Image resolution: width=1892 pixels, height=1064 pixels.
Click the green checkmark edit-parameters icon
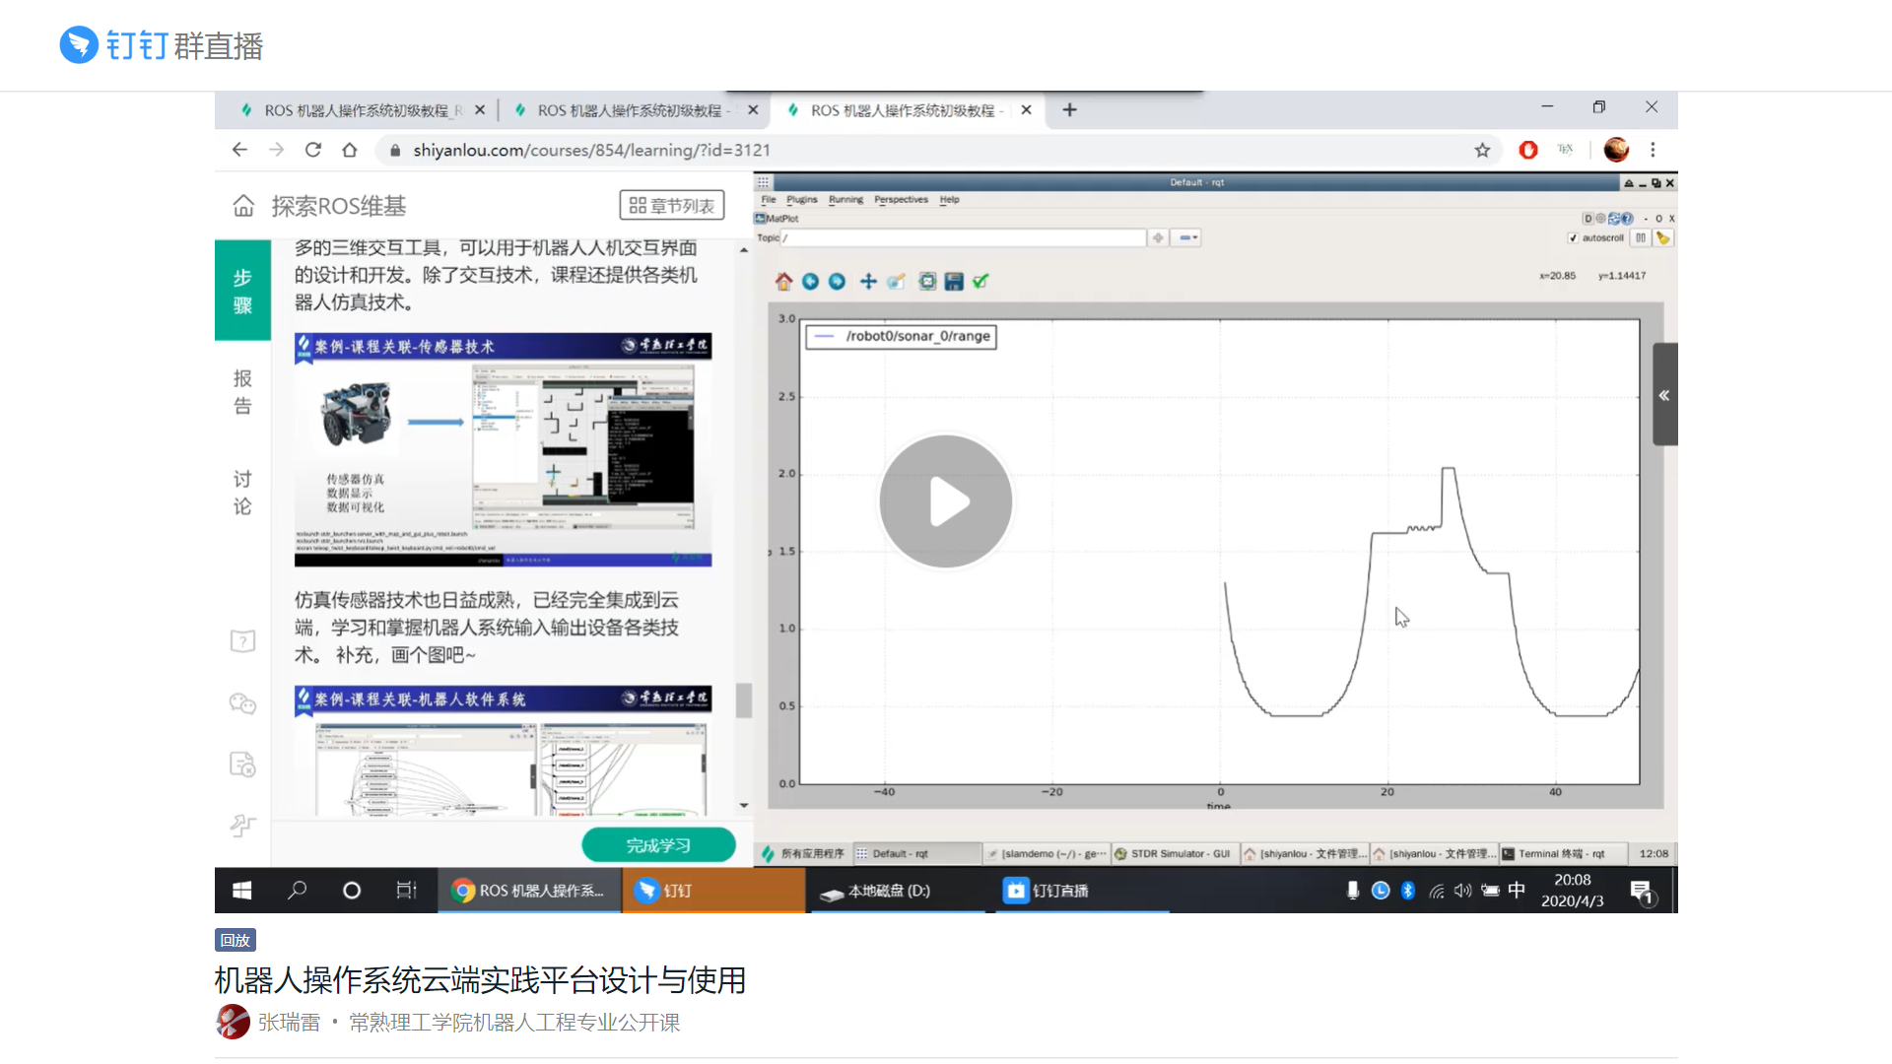tap(980, 282)
